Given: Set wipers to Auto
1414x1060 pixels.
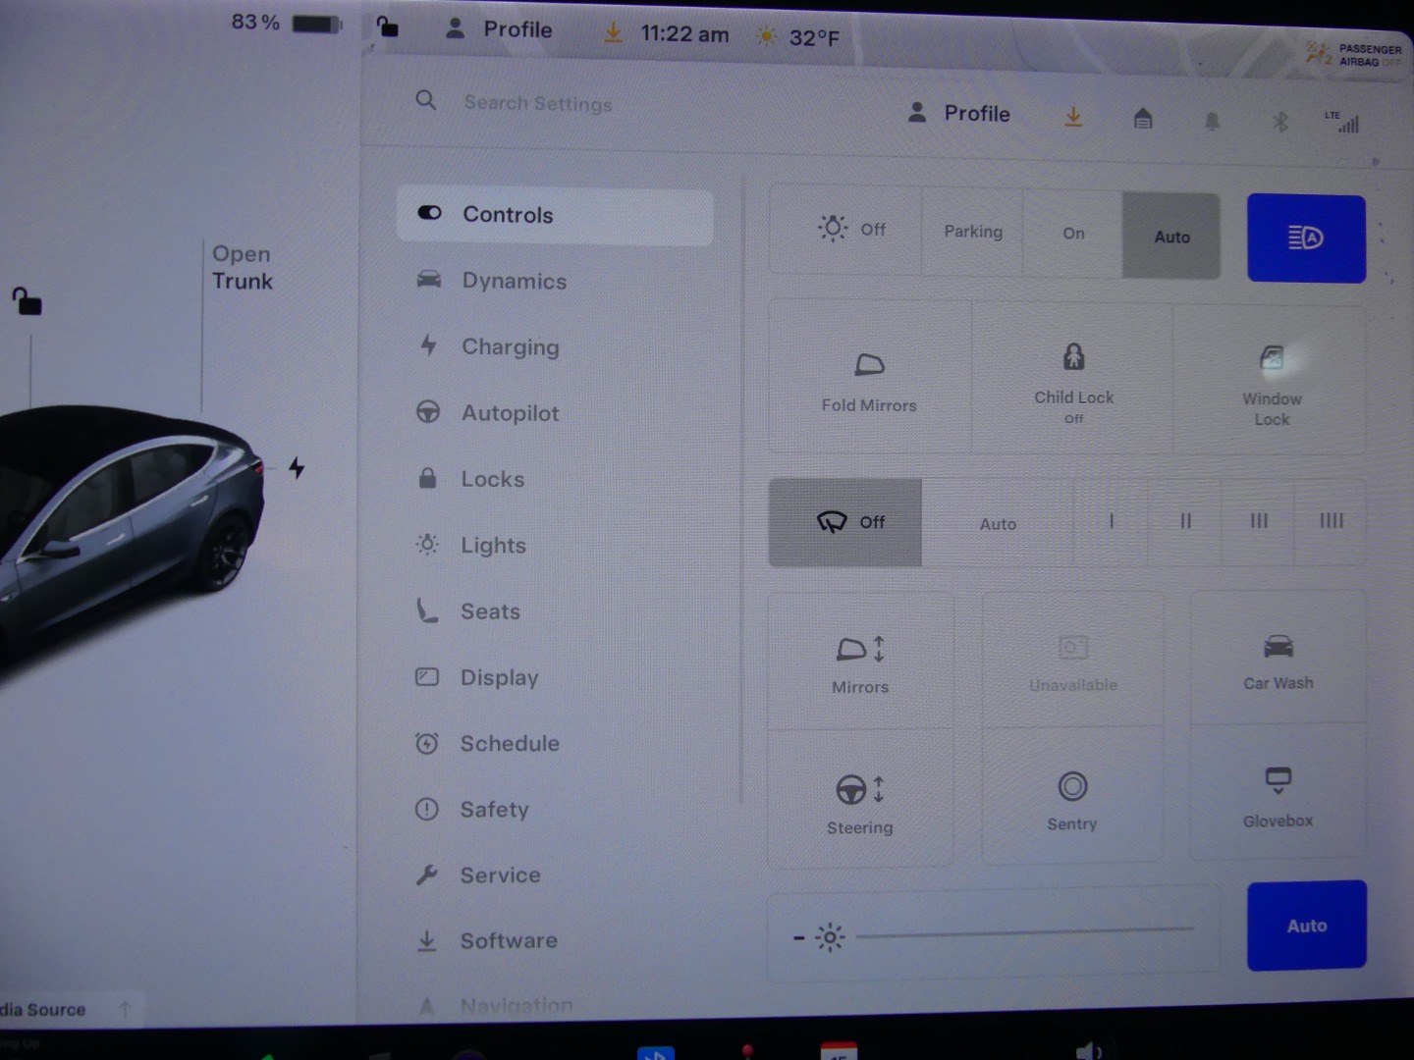Looking at the screenshot, I should tap(998, 524).
